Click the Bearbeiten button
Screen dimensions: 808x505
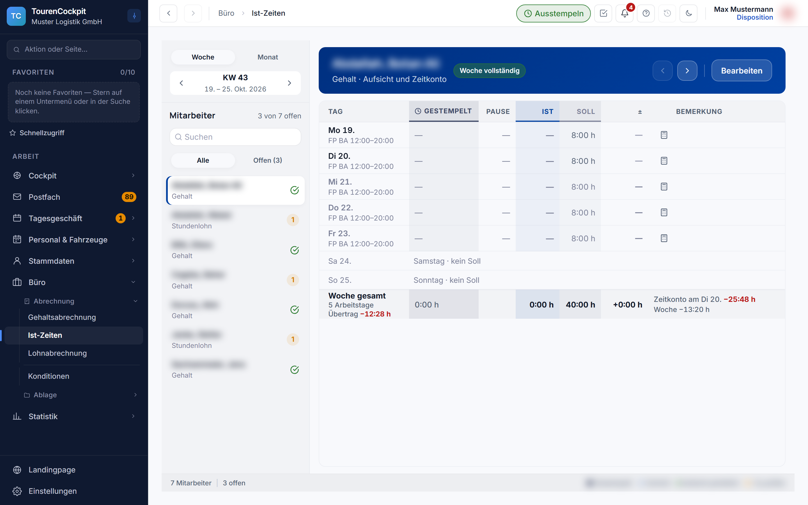tap(741, 70)
